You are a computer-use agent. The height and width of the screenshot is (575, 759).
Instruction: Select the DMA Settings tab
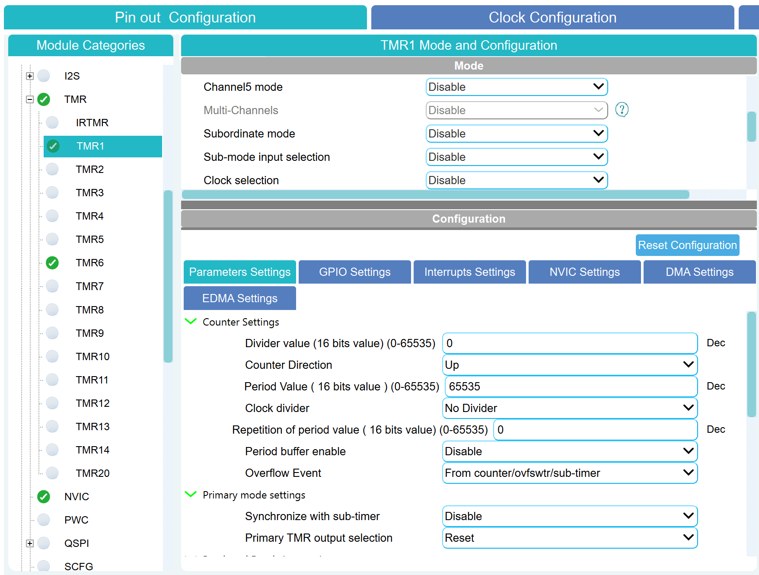(699, 272)
